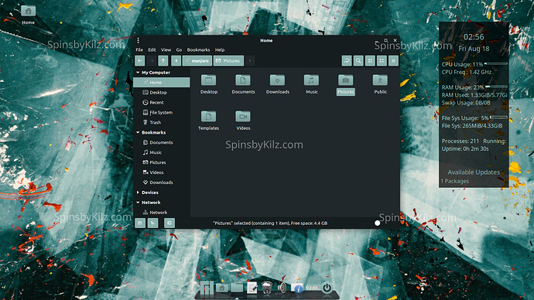Screen dimensions: 534x300
Task: Select the Downloads folder icon
Action: 277,80
